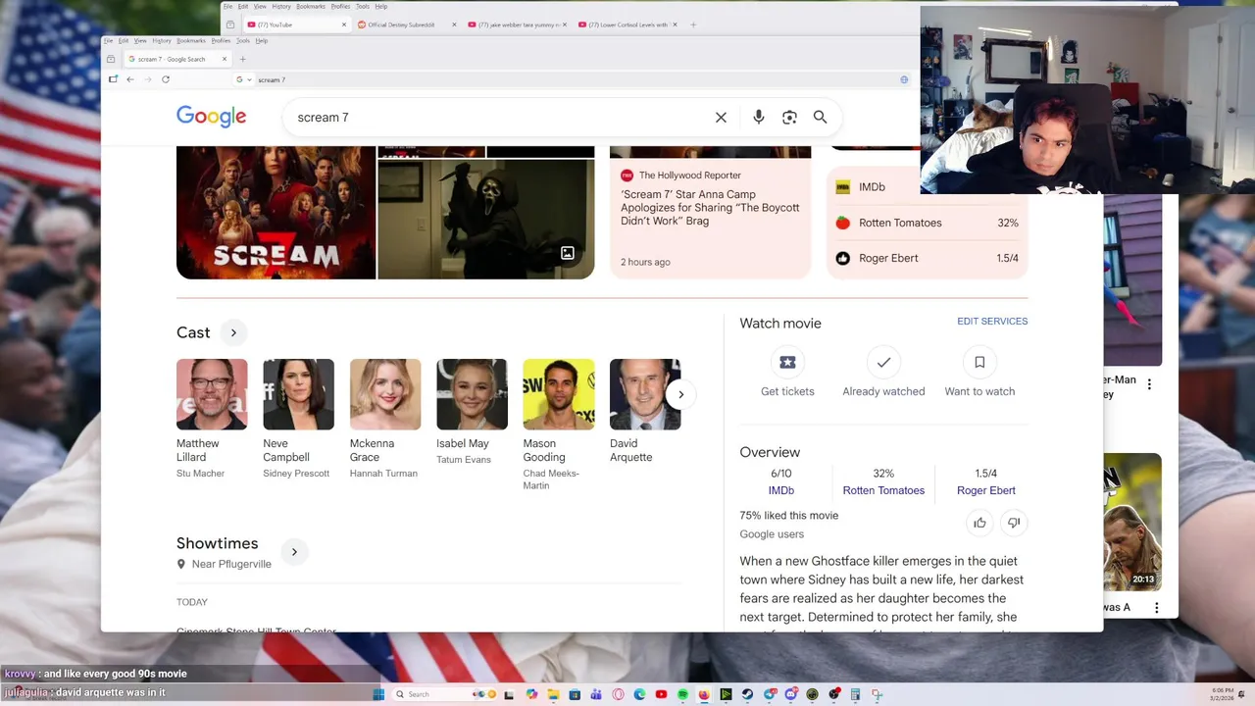Reload the Google Search page
The image size is (1255, 706).
pyautogui.click(x=166, y=79)
